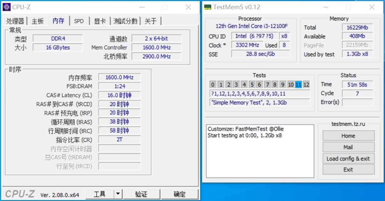Viewport: 385px width, 201px height.
Task: Click the "Simple Memory Test", 2, 1.3Gb field
Action: tap(260, 103)
